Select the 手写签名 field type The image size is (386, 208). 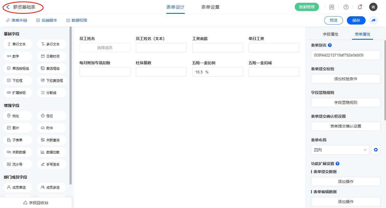[x=52, y=164]
